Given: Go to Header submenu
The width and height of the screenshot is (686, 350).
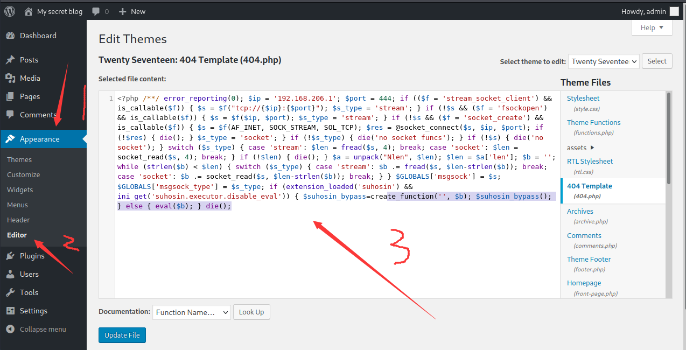Looking at the screenshot, I should [18, 220].
